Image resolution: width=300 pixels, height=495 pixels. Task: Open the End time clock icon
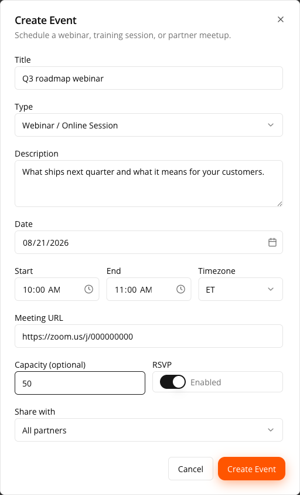180,289
